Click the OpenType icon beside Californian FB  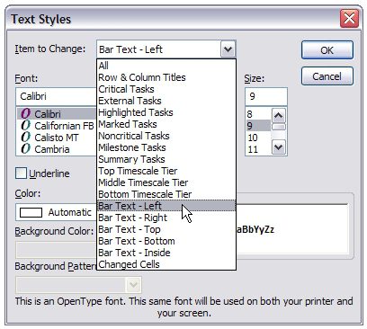click(26, 126)
